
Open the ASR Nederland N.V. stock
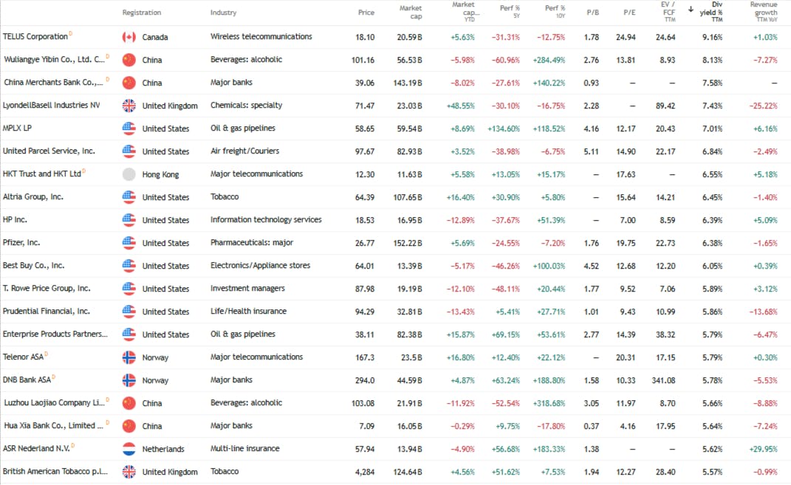click(x=36, y=449)
